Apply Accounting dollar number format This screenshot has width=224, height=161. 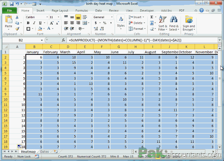point(96,23)
